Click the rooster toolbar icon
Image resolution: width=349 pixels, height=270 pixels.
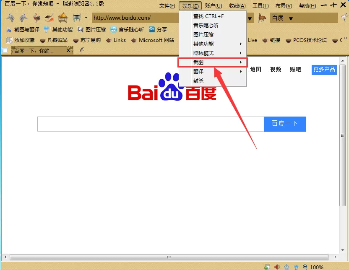36,18
